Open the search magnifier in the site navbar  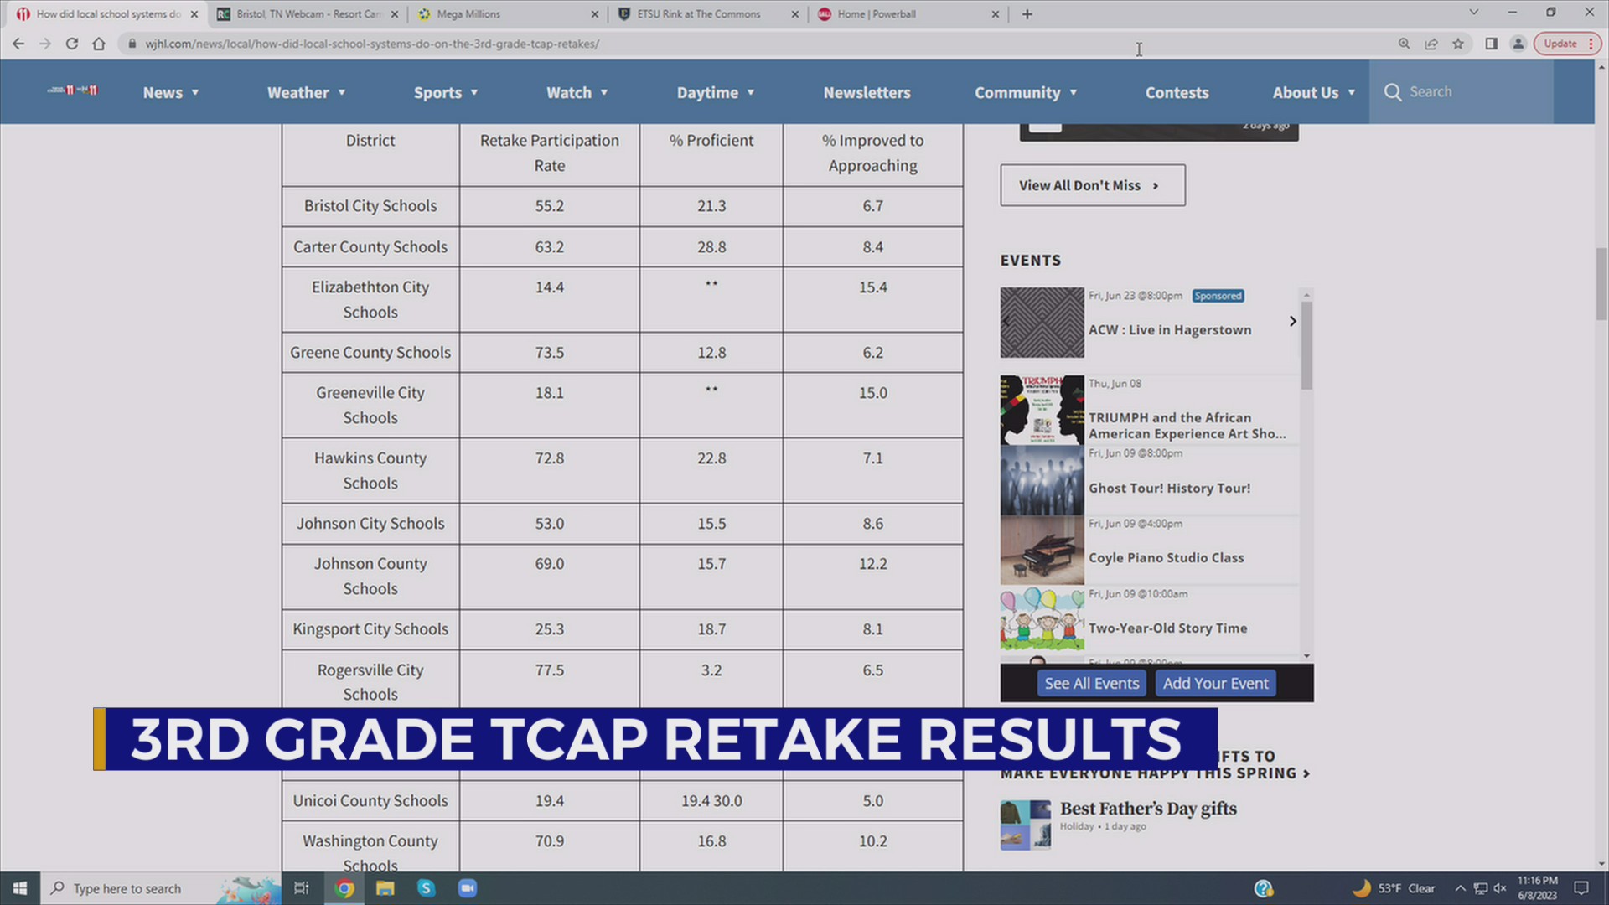click(x=1394, y=92)
